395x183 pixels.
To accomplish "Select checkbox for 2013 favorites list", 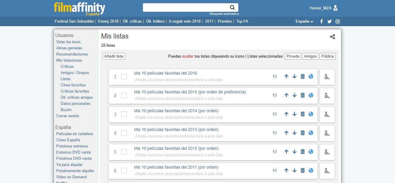I will coord(124,133).
